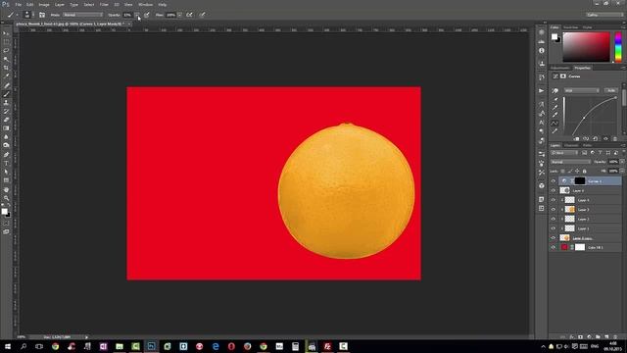This screenshot has height=353, width=627.
Task: Pick a color in the Color panel field
Action: tap(586, 47)
